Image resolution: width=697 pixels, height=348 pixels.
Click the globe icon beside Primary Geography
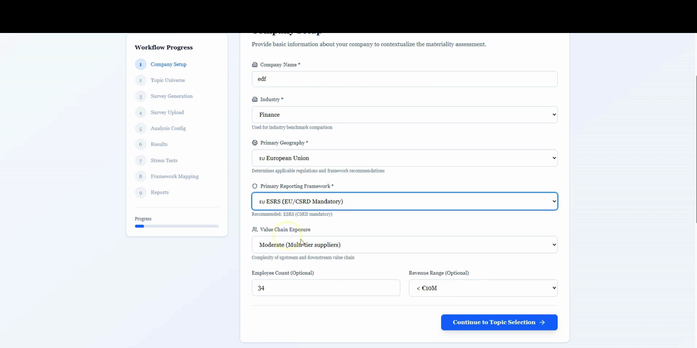(x=255, y=143)
